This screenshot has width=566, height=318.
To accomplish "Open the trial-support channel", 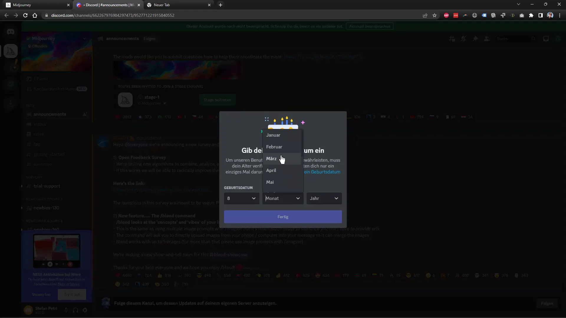I will click(57, 186).
